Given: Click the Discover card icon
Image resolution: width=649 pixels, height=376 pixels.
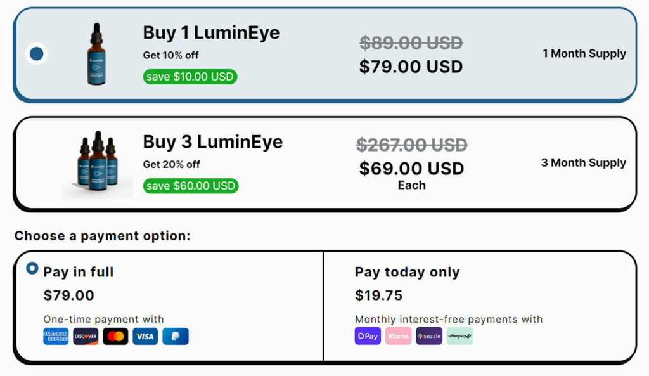Looking at the screenshot, I should pos(86,336).
